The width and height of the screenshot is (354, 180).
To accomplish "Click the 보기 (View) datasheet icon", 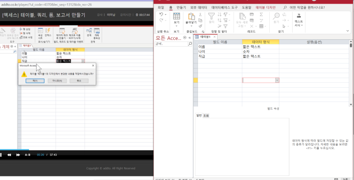I will 176,16.
